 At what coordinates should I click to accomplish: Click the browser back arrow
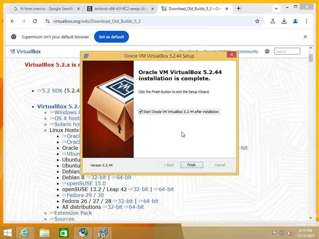(x=12, y=21)
